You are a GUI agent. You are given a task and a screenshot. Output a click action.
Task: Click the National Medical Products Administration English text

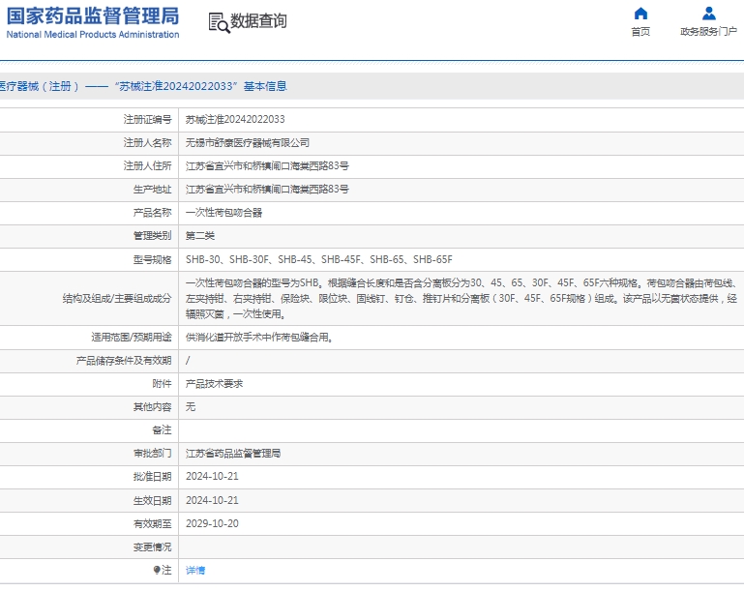93,35
